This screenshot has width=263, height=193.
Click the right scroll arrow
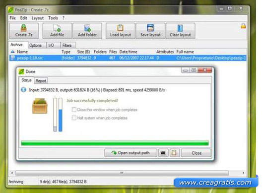243,173
